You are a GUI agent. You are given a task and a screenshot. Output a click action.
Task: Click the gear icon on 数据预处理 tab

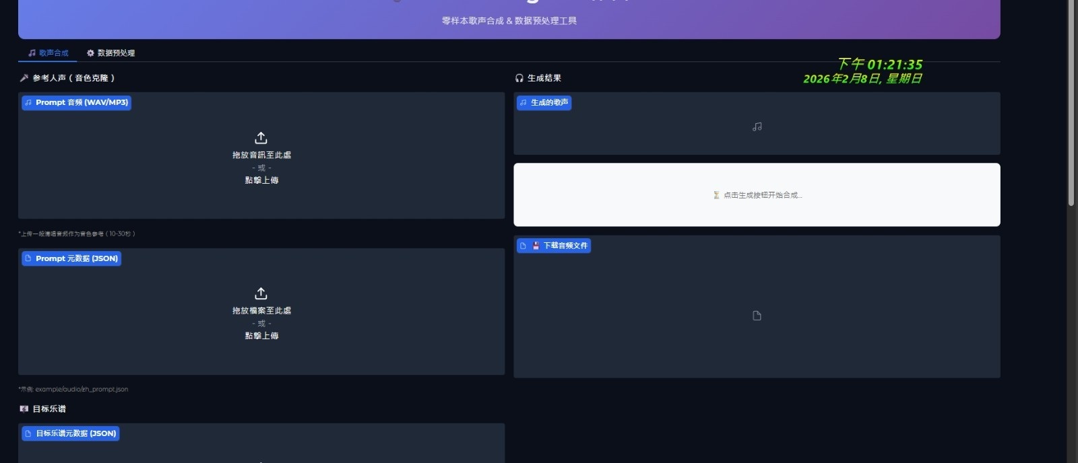tap(90, 52)
